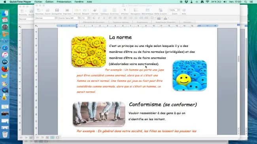This screenshot has height=144, width=257.
Task: Decrease the paragraph indent
Action: click(141, 18)
